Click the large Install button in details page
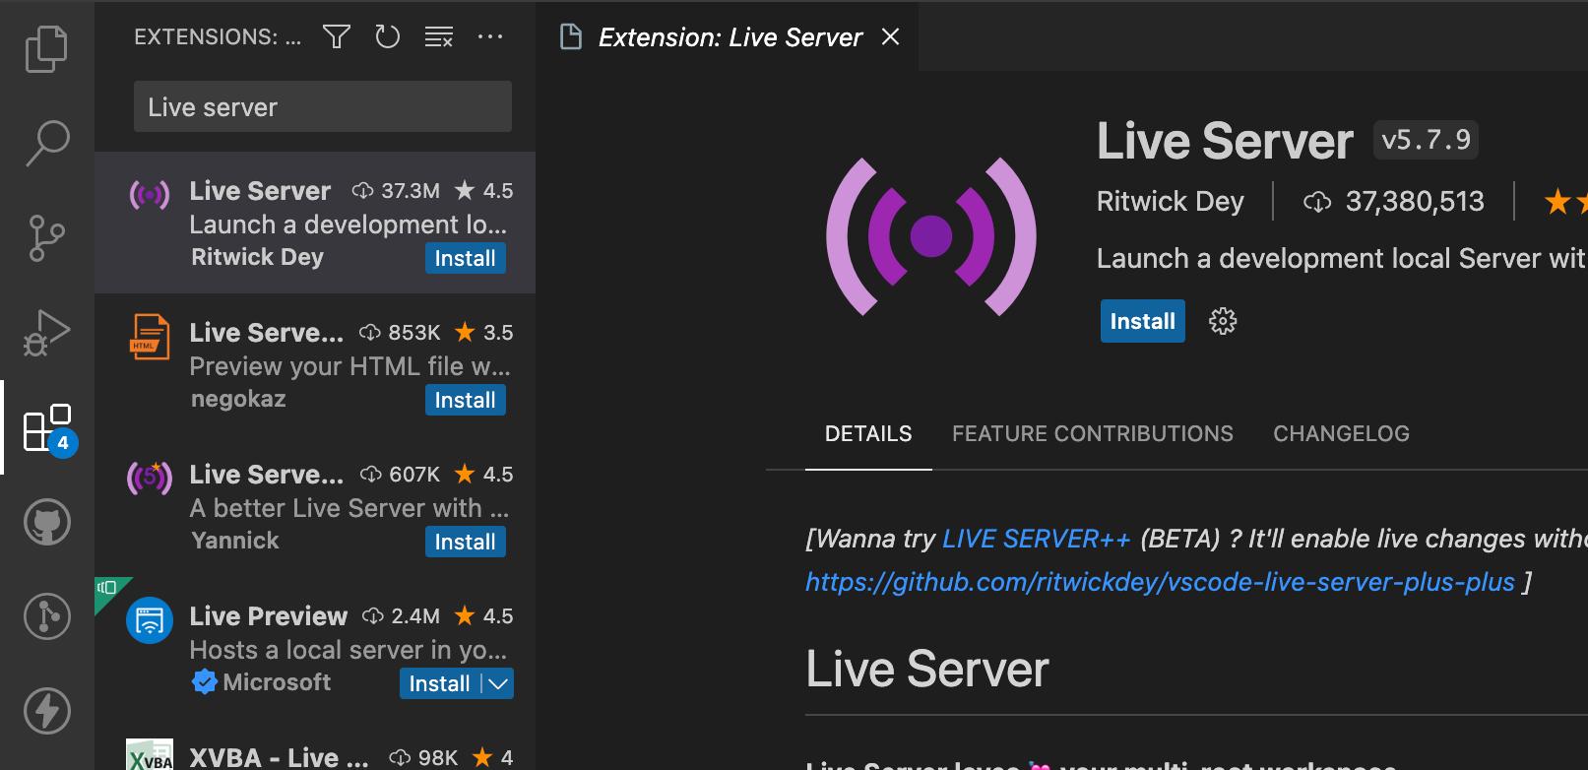1588x770 pixels. pyautogui.click(x=1143, y=321)
